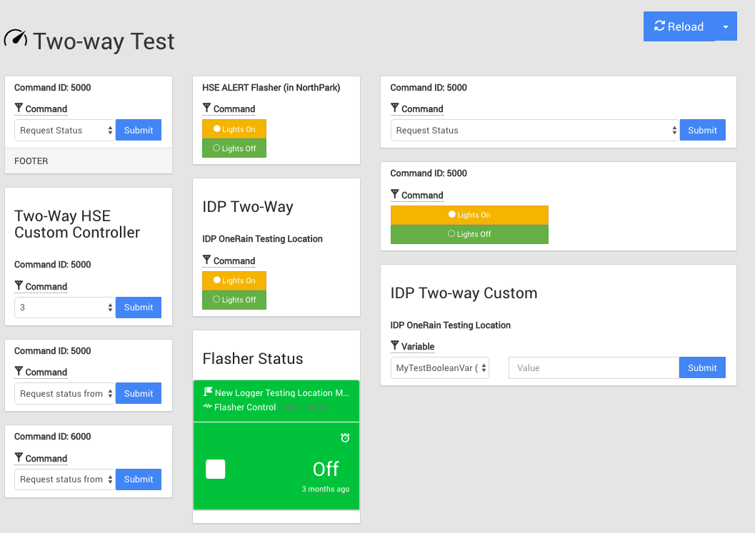Click the waveform icon beside Flasher Control

[x=208, y=407]
